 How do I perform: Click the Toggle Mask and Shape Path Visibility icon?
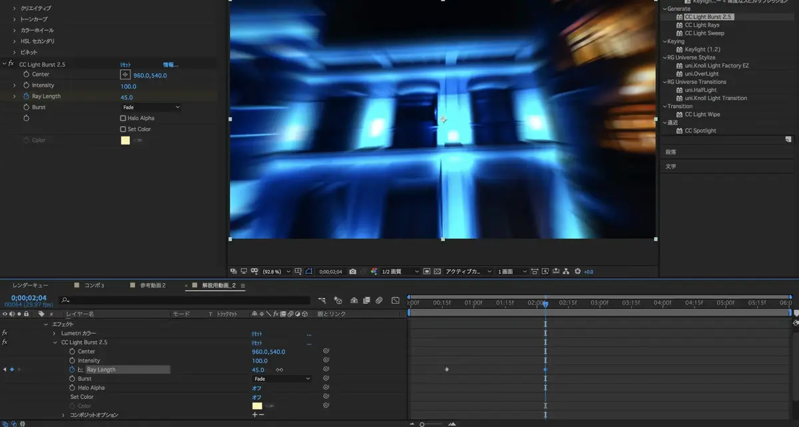pos(308,272)
